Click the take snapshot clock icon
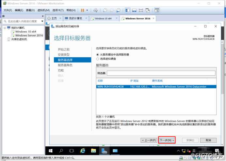This screenshot has width=226, height=161. point(105,10)
